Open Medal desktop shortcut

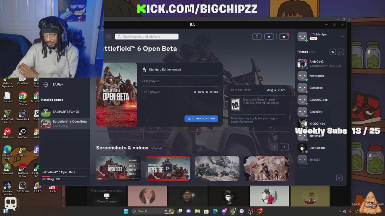pos(23,151)
